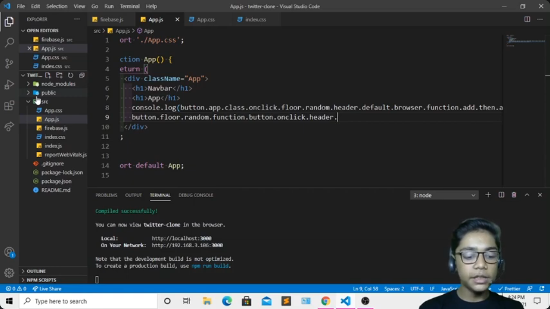
Task: Expand the node_modules folder
Action: click(x=58, y=84)
